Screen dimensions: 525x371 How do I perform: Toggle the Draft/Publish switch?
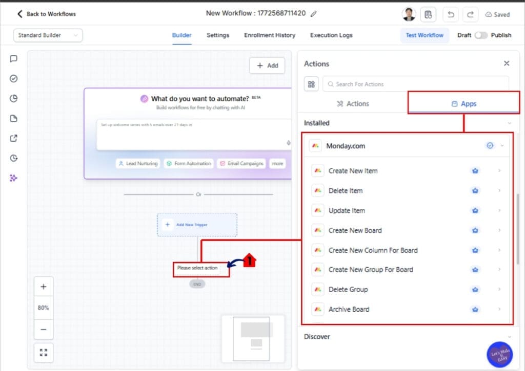(481, 35)
